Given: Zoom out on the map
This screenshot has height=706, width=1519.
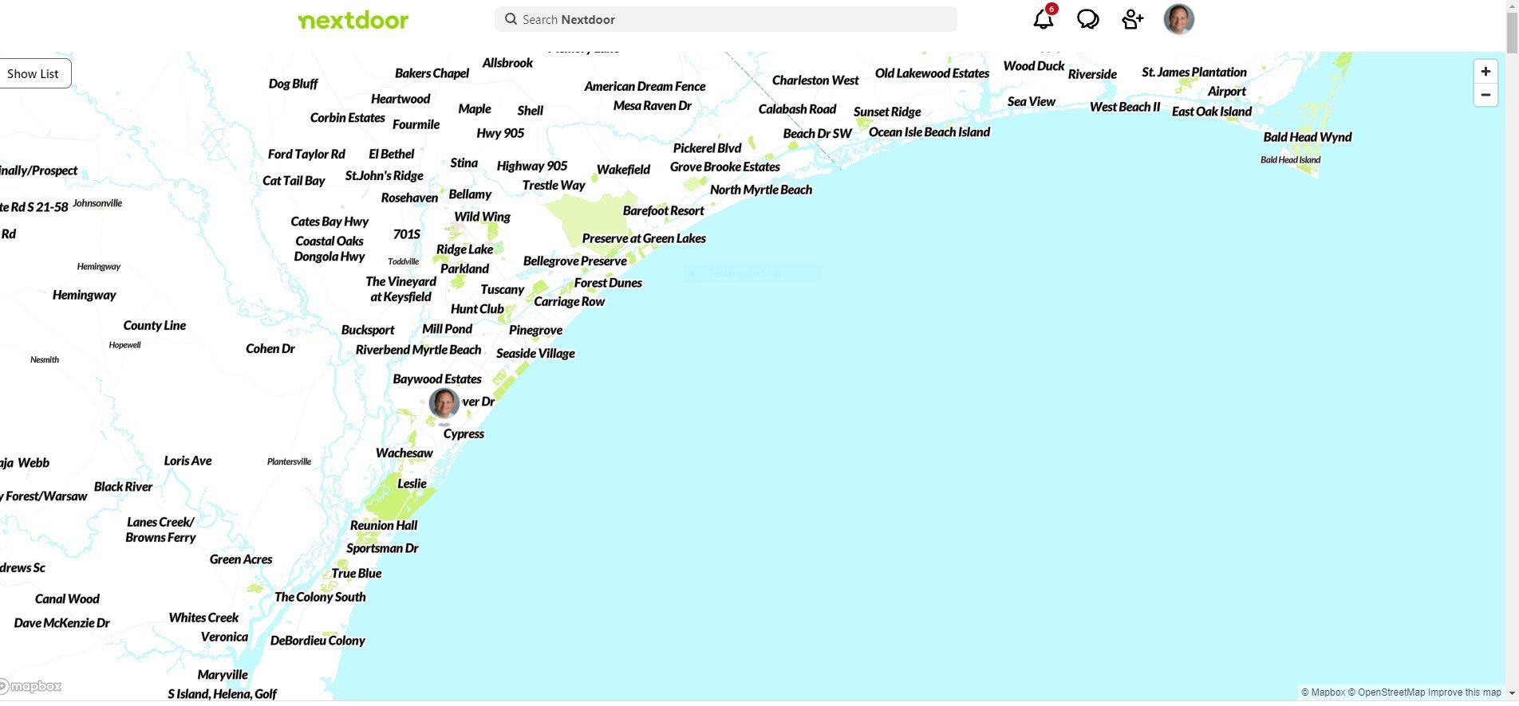Looking at the screenshot, I should 1485,95.
